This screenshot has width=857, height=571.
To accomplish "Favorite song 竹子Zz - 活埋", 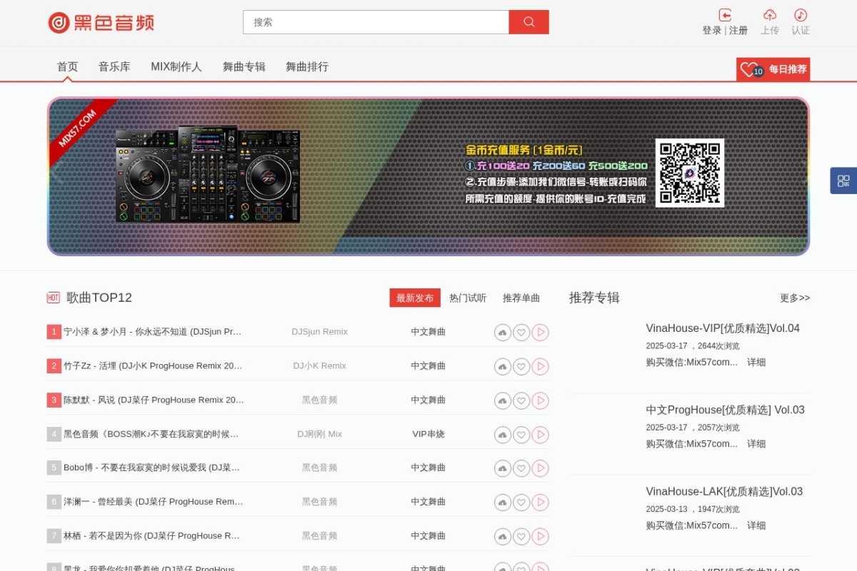I will [x=521, y=366].
